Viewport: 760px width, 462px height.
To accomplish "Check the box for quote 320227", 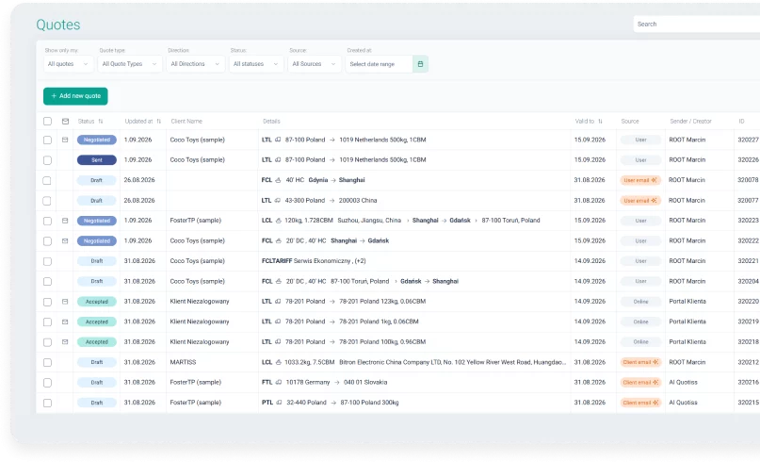I will coord(47,140).
